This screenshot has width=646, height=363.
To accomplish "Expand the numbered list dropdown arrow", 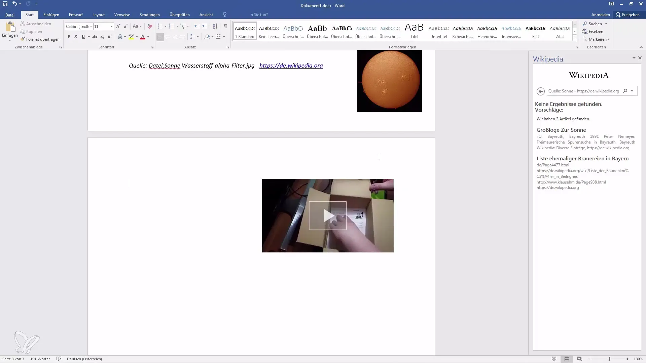I will pyautogui.click(x=177, y=26).
